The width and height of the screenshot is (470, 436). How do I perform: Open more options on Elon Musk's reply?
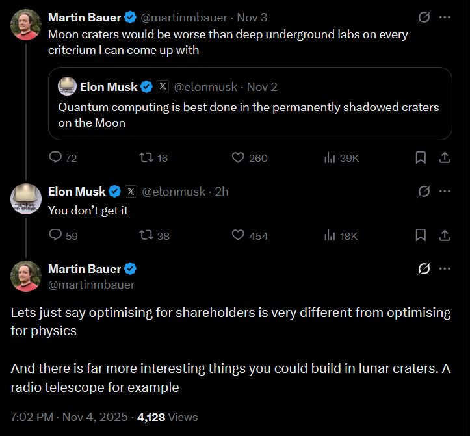[x=445, y=191]
